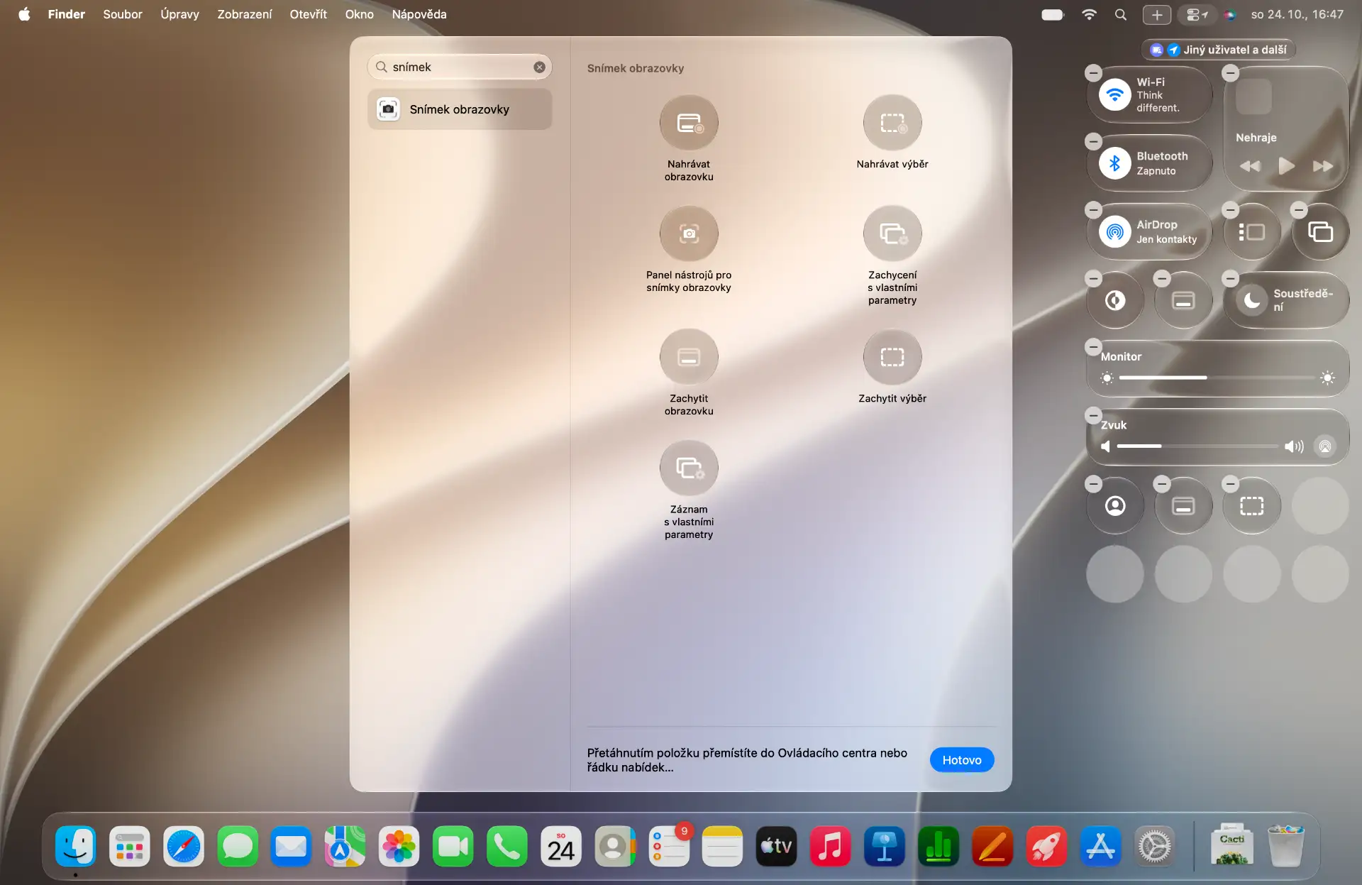Click the screen mirroring control icon
This screenshot has width=1362, height=885.
tap(1320, 232)
